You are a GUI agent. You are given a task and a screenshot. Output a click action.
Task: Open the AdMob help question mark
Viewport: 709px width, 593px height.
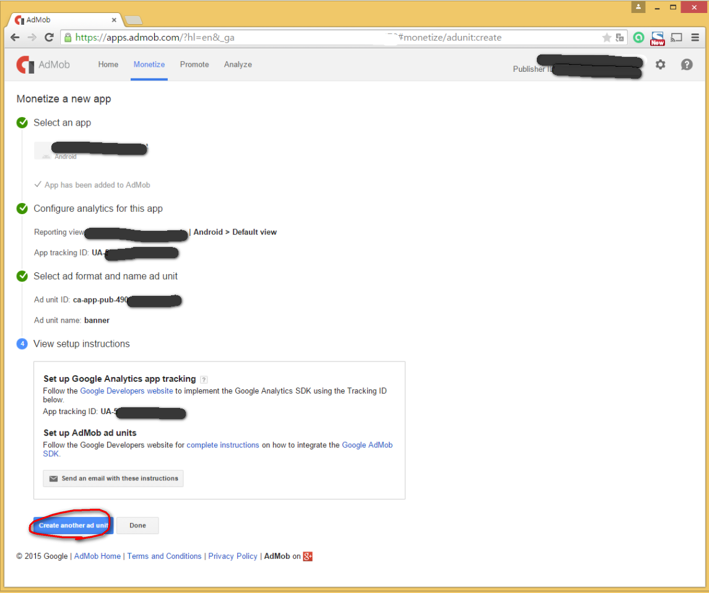pos(686,64)
